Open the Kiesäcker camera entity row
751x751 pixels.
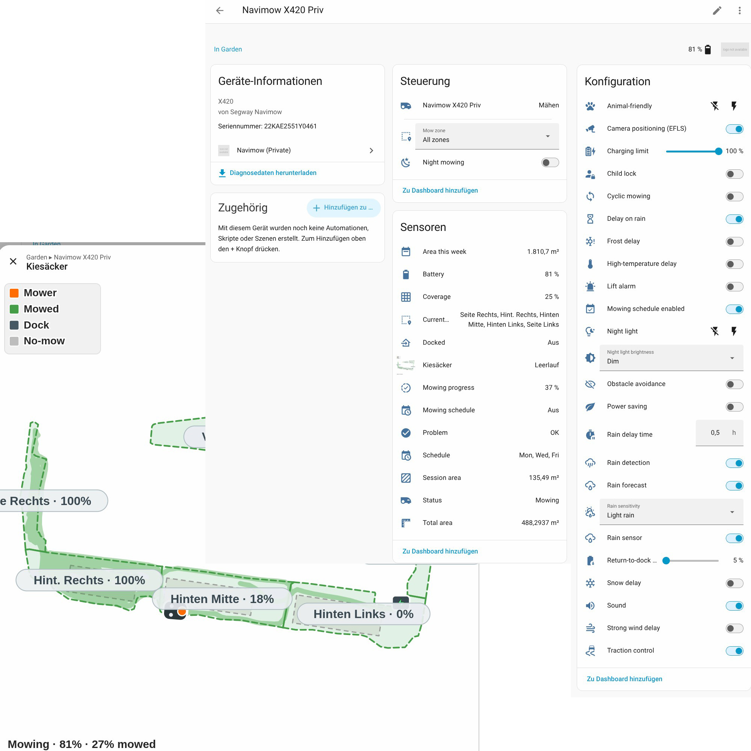(x=480, y=365)
